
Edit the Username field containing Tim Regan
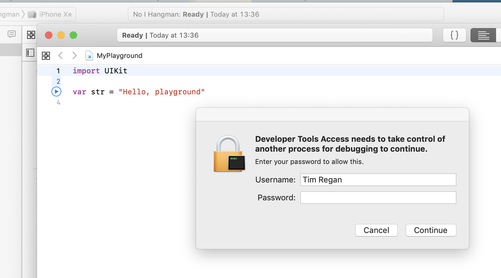[x=378, y=180]
